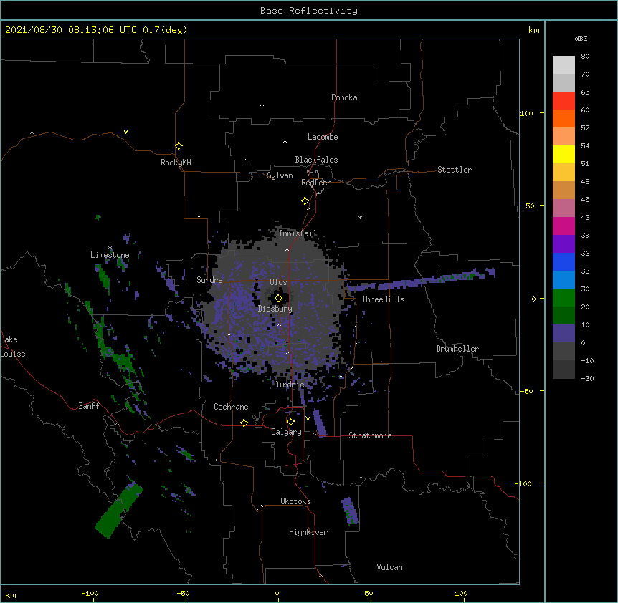Viewport: 618px width, 603px height.
Task: Click the Ponoka city label
Action: (x=344, y=97)
